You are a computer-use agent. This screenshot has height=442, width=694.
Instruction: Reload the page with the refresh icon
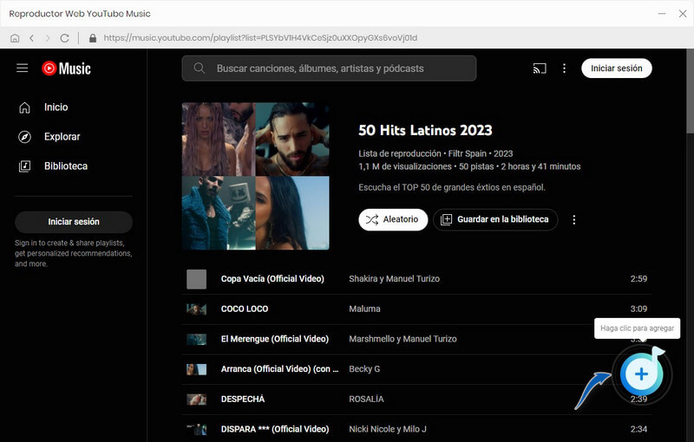coord(64,38)
